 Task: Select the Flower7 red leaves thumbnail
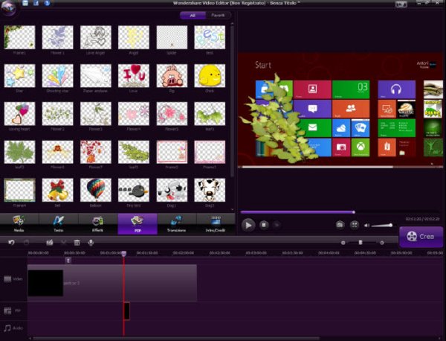click(x=96, y=152)
